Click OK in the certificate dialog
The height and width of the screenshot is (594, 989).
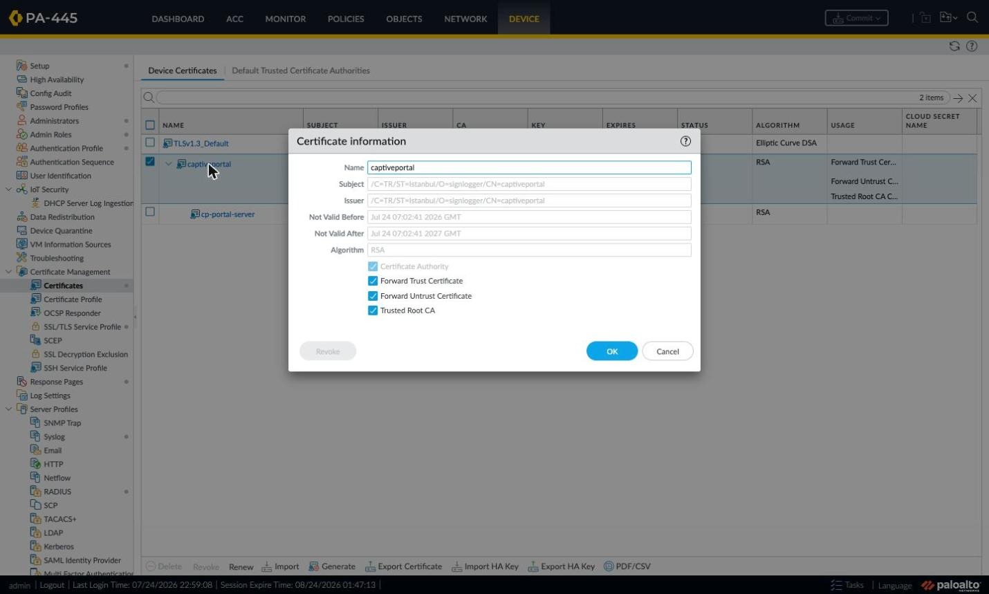point(612,351)
